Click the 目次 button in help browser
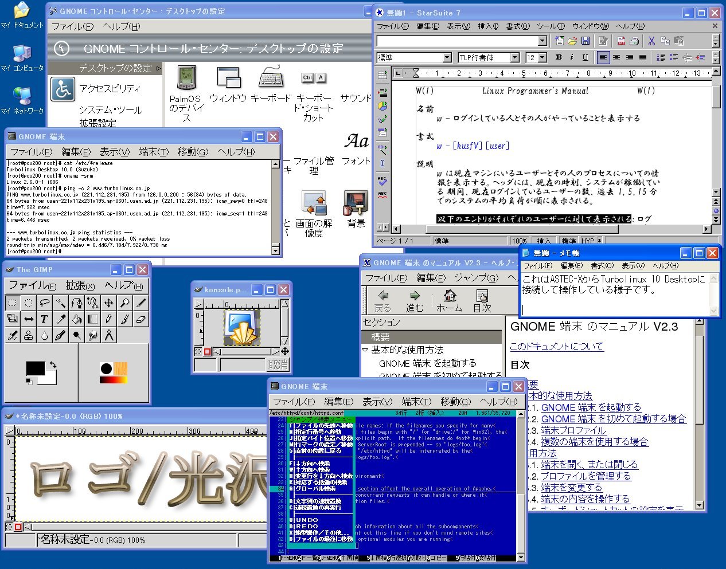This screenshot has width=726, height=569. pyautogui.click(x=482, y=301)
